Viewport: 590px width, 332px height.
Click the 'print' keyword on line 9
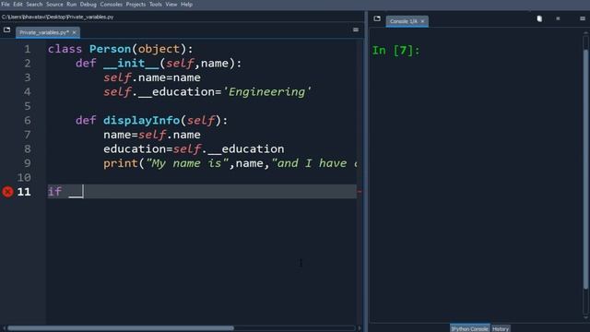pyautogui.click(x=121, y=163)
